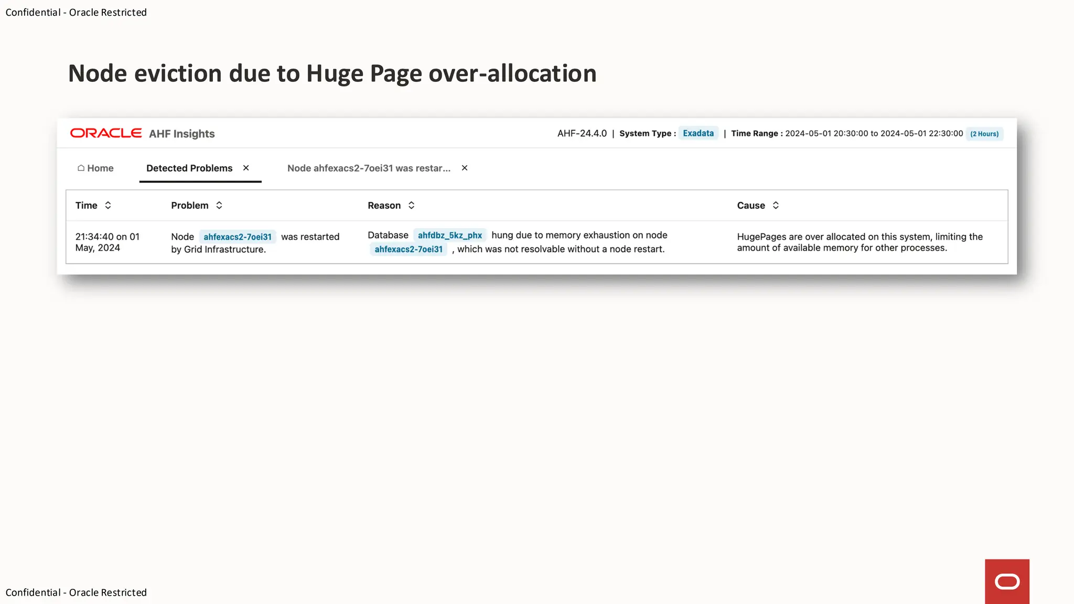Viewport: 1074px width, 604px height.
Task: Click 'hung due to memory exhaustion on node' text
Action: (x=579, y=235)
